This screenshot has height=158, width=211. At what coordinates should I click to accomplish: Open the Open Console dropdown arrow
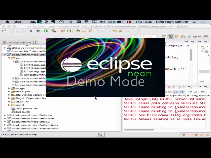tap(207, 92)
